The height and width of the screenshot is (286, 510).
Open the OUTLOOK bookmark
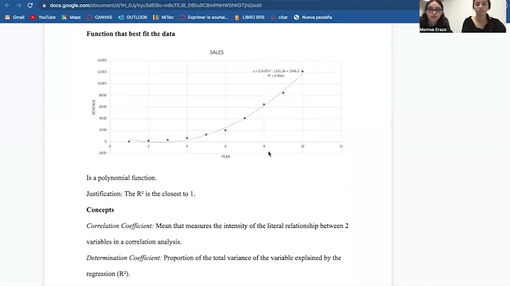point(132,17)
